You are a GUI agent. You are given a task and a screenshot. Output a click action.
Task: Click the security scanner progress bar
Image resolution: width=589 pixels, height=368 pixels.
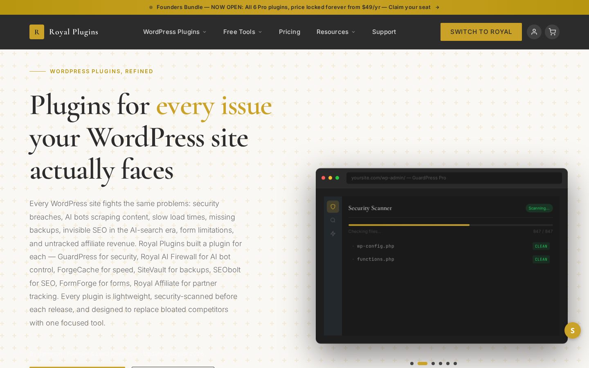pyautogui.click(x=450, y=225)
